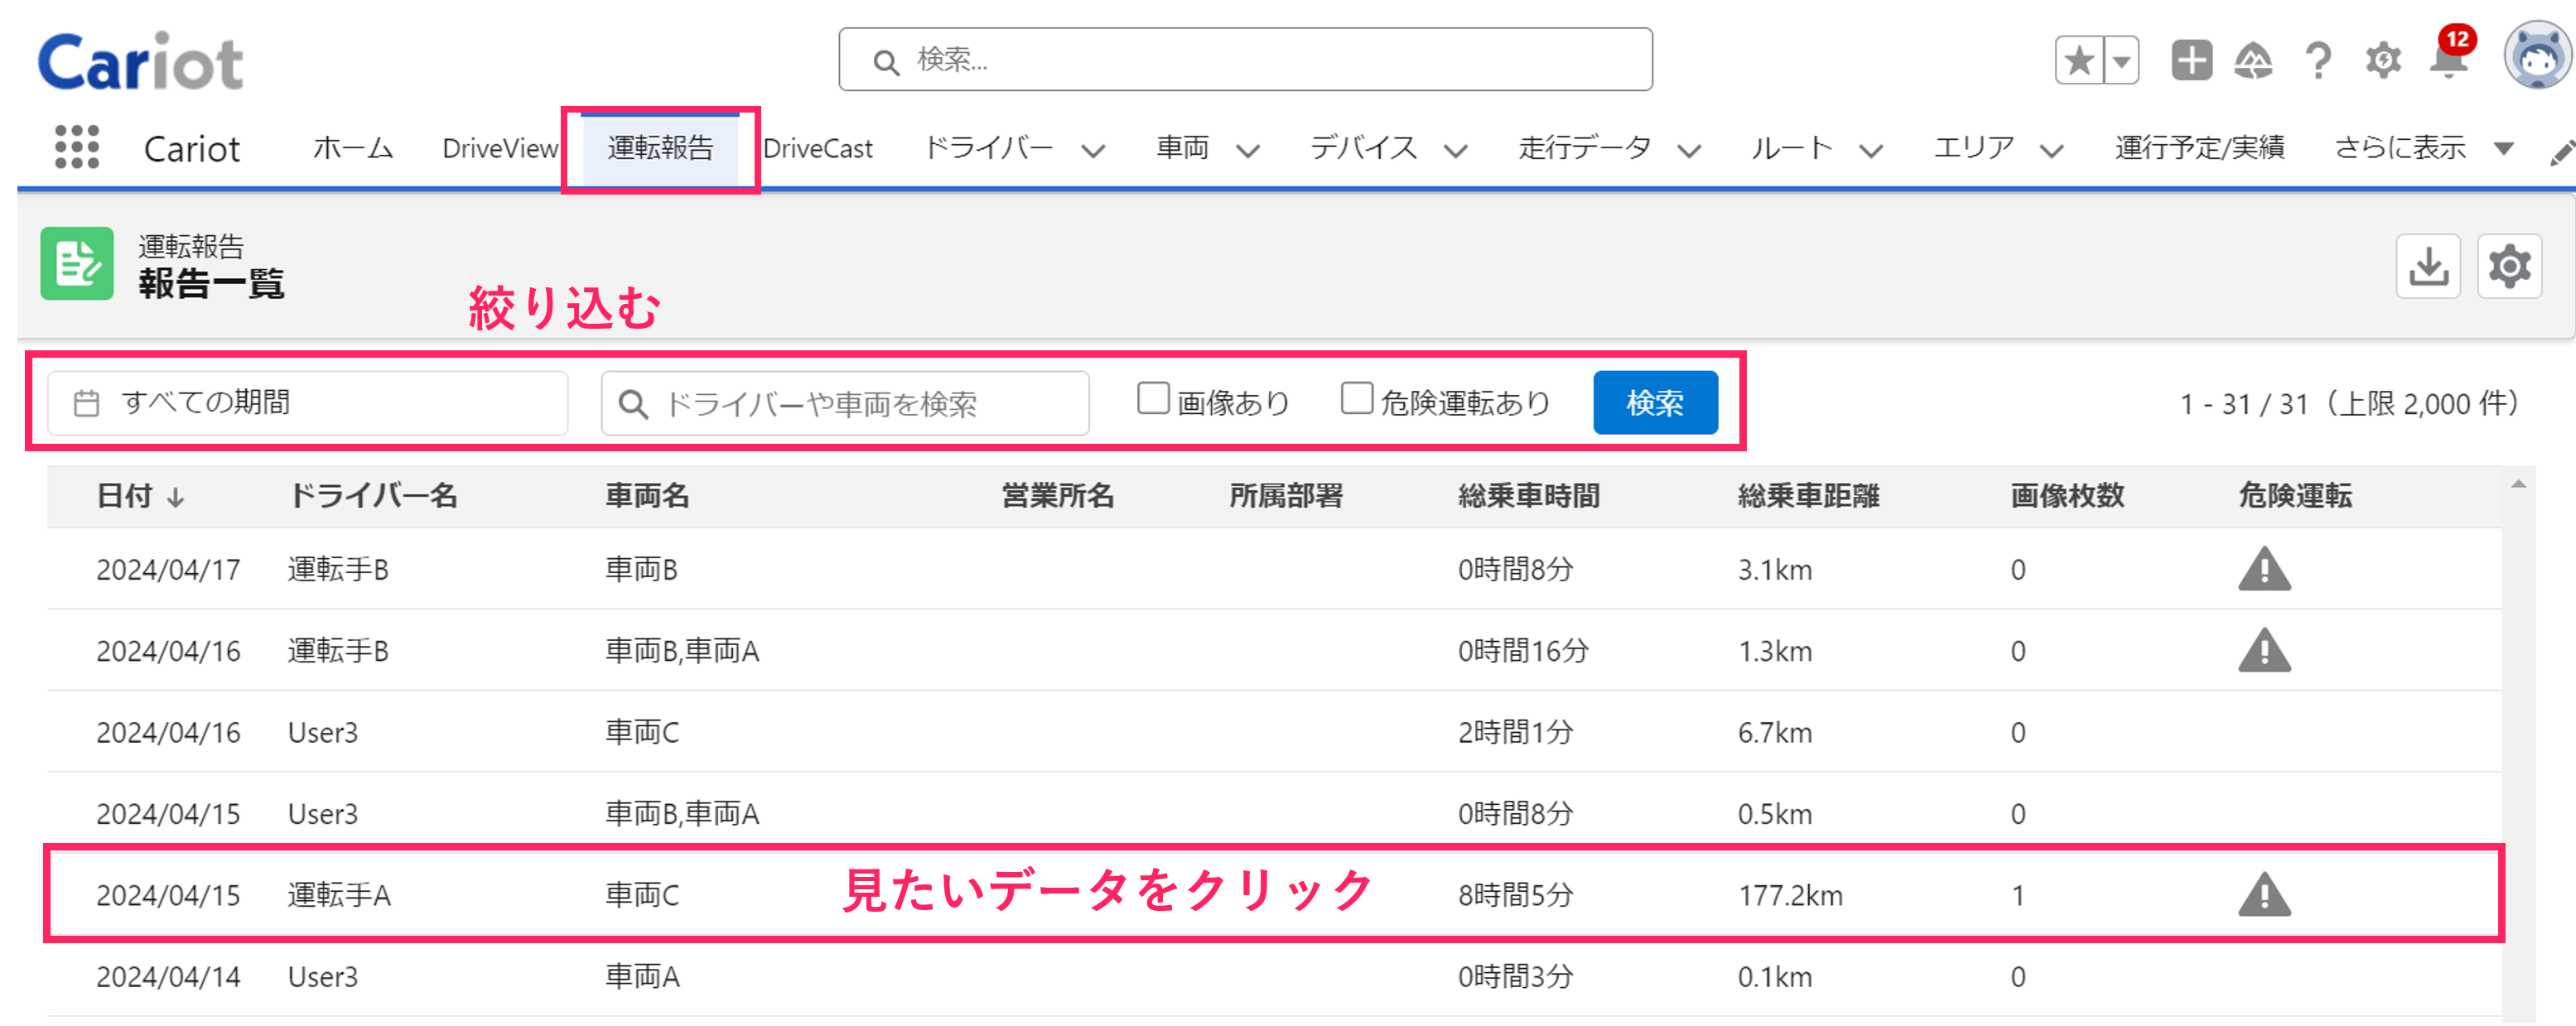
Task: Click the ドライバー名 column header
Action: (x=373, y=496)
